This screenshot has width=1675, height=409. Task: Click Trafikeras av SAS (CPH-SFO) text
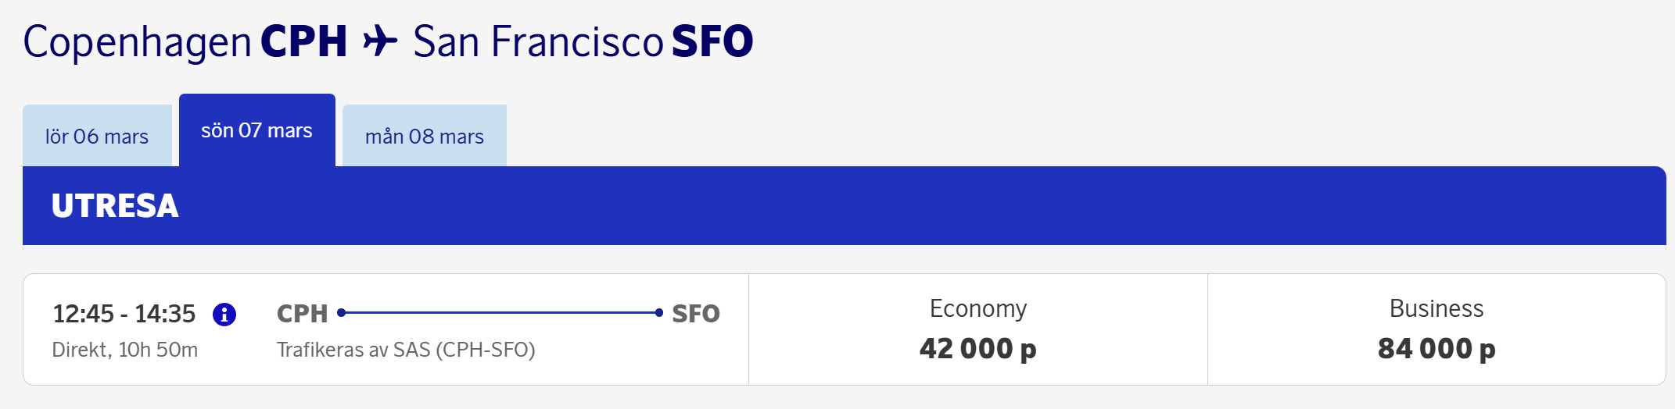pos(406,350)
